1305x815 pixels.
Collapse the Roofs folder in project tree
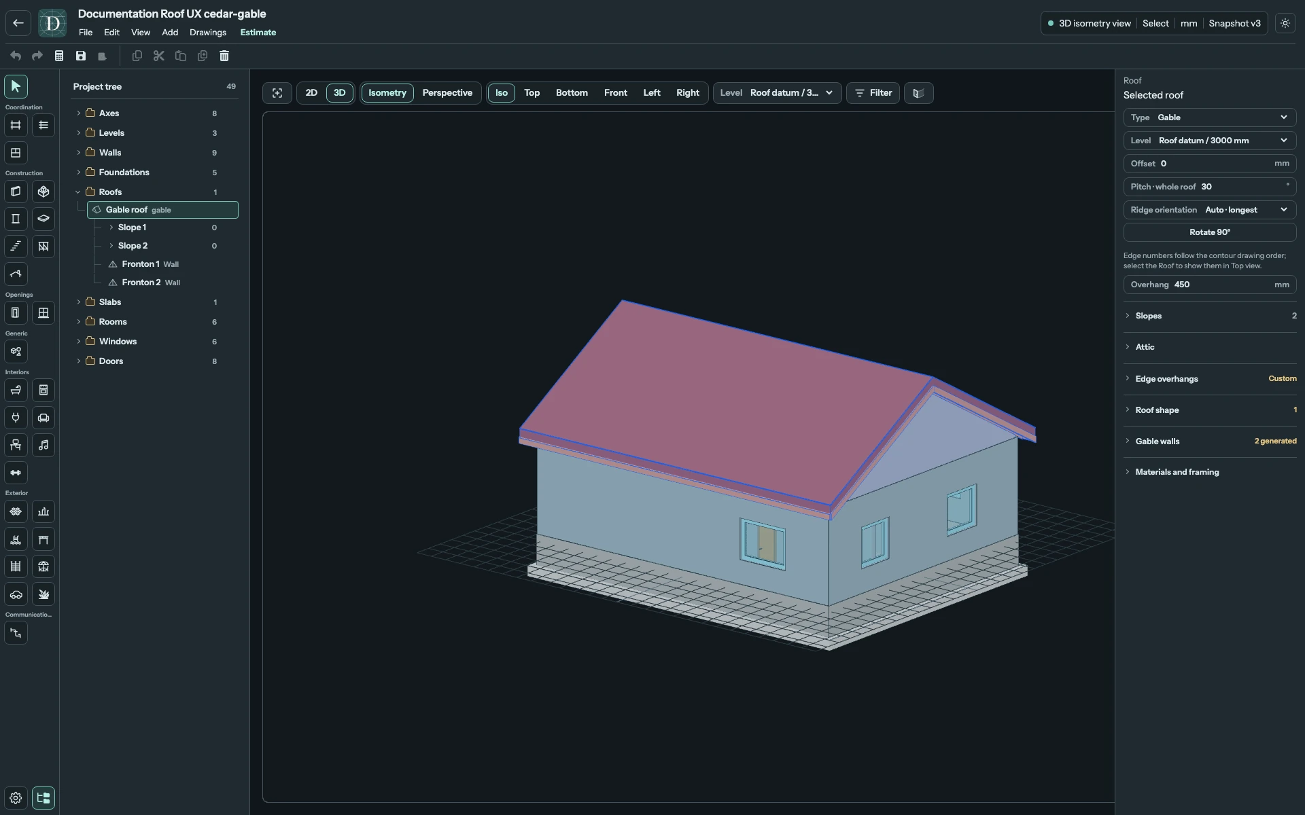pyautogui.click(x=79, y=192)
